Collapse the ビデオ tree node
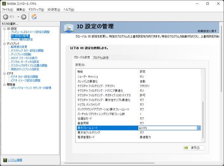 4,73
